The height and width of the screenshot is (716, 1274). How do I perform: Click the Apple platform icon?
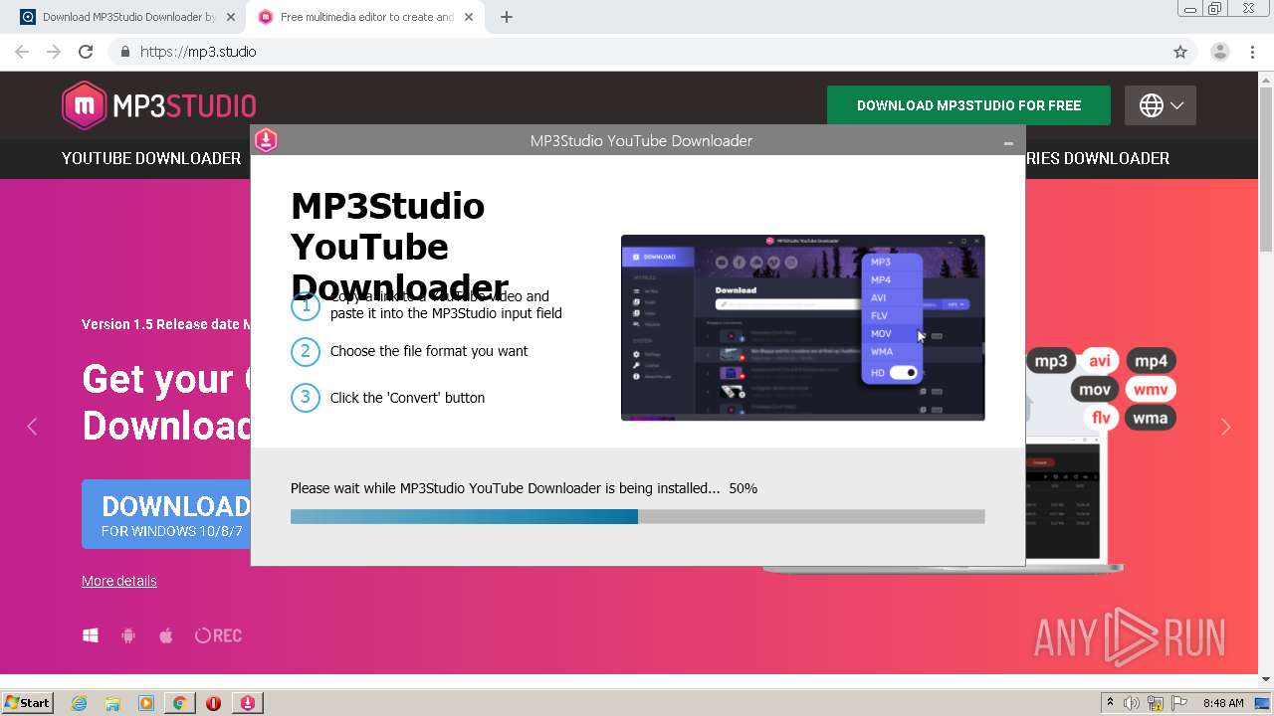click(x=166, y=635)
